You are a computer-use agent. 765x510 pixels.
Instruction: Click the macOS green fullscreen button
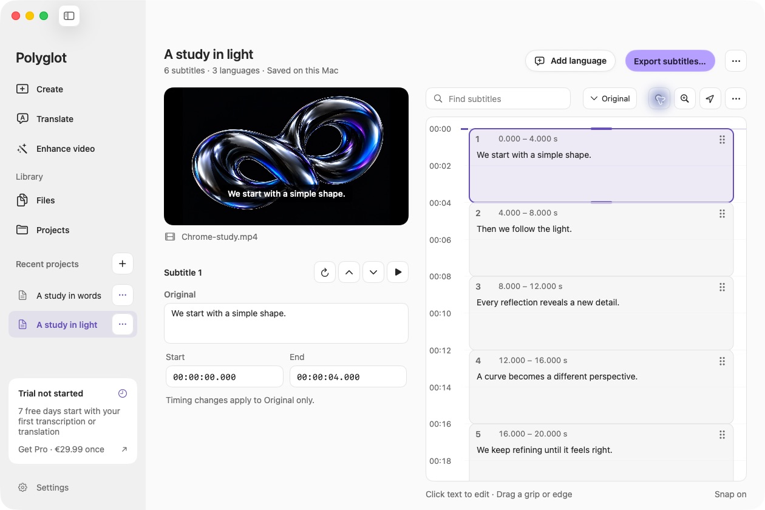[x=44, y=16]
